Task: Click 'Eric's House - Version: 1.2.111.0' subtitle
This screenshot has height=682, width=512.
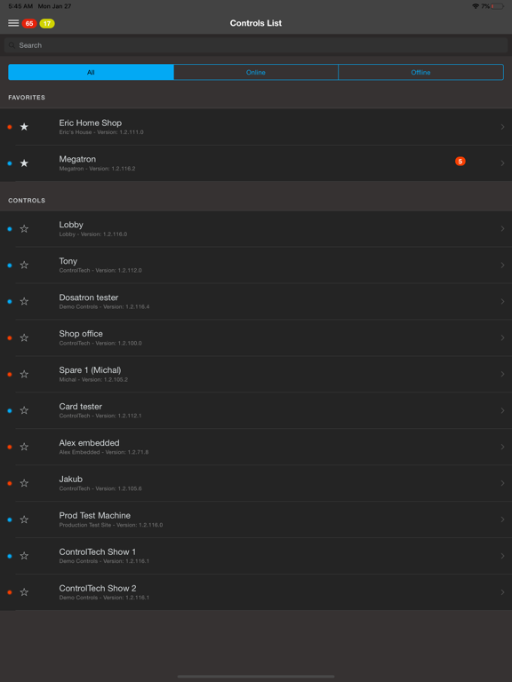Action: (x=101, y=132)
